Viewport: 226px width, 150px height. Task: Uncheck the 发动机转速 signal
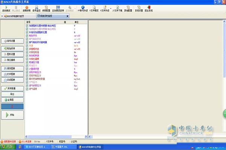point(27,55)
